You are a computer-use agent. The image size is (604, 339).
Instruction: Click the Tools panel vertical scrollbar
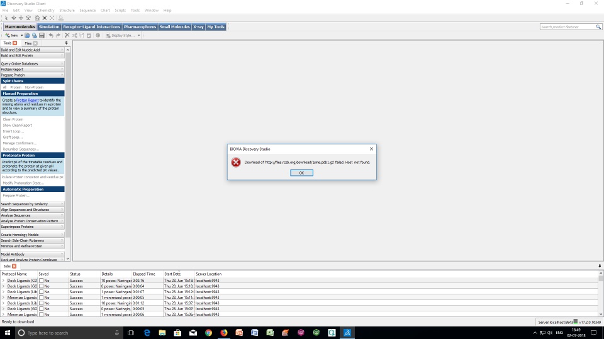(x=68, y=144)
